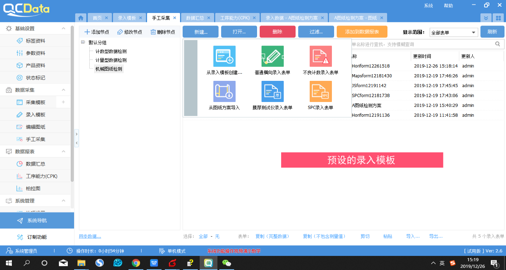The width and height of the screenshot is (506, 270).
Task: Select the 普通横向录入表单 template icon
Action: point(273,56)
